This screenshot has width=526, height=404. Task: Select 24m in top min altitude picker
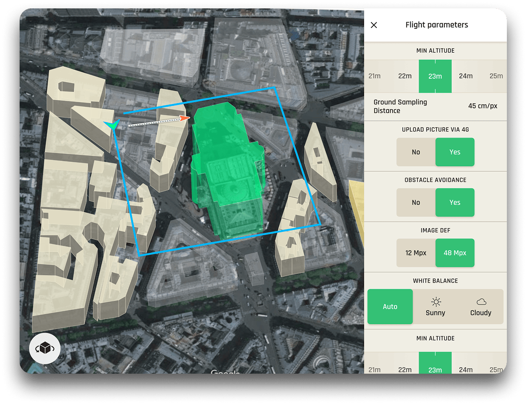466,76
